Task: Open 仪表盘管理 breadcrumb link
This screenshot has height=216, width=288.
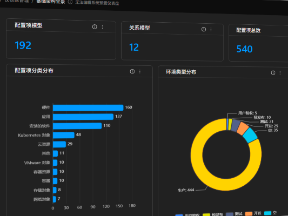Action: coord(17,1)
